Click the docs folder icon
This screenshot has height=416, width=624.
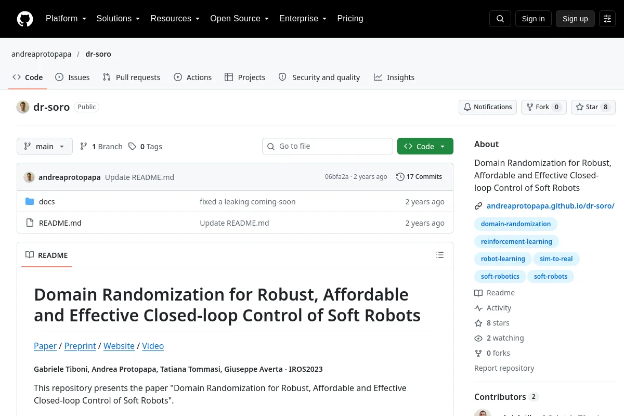pyautogui.click(x=30, y=202)
